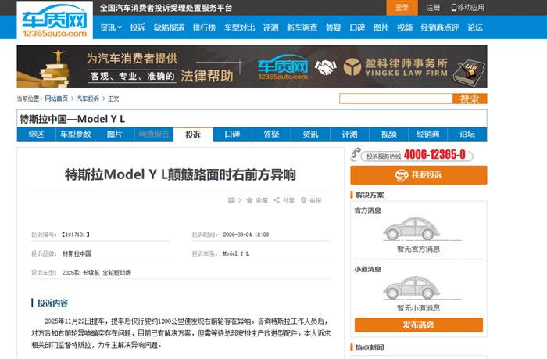Screen dimensions: 547x359
Task: Click the comment count icon
Action: 231,200
